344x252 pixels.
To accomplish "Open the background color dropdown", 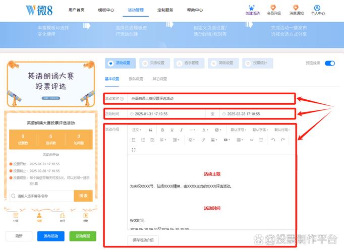I will (218, 130).
